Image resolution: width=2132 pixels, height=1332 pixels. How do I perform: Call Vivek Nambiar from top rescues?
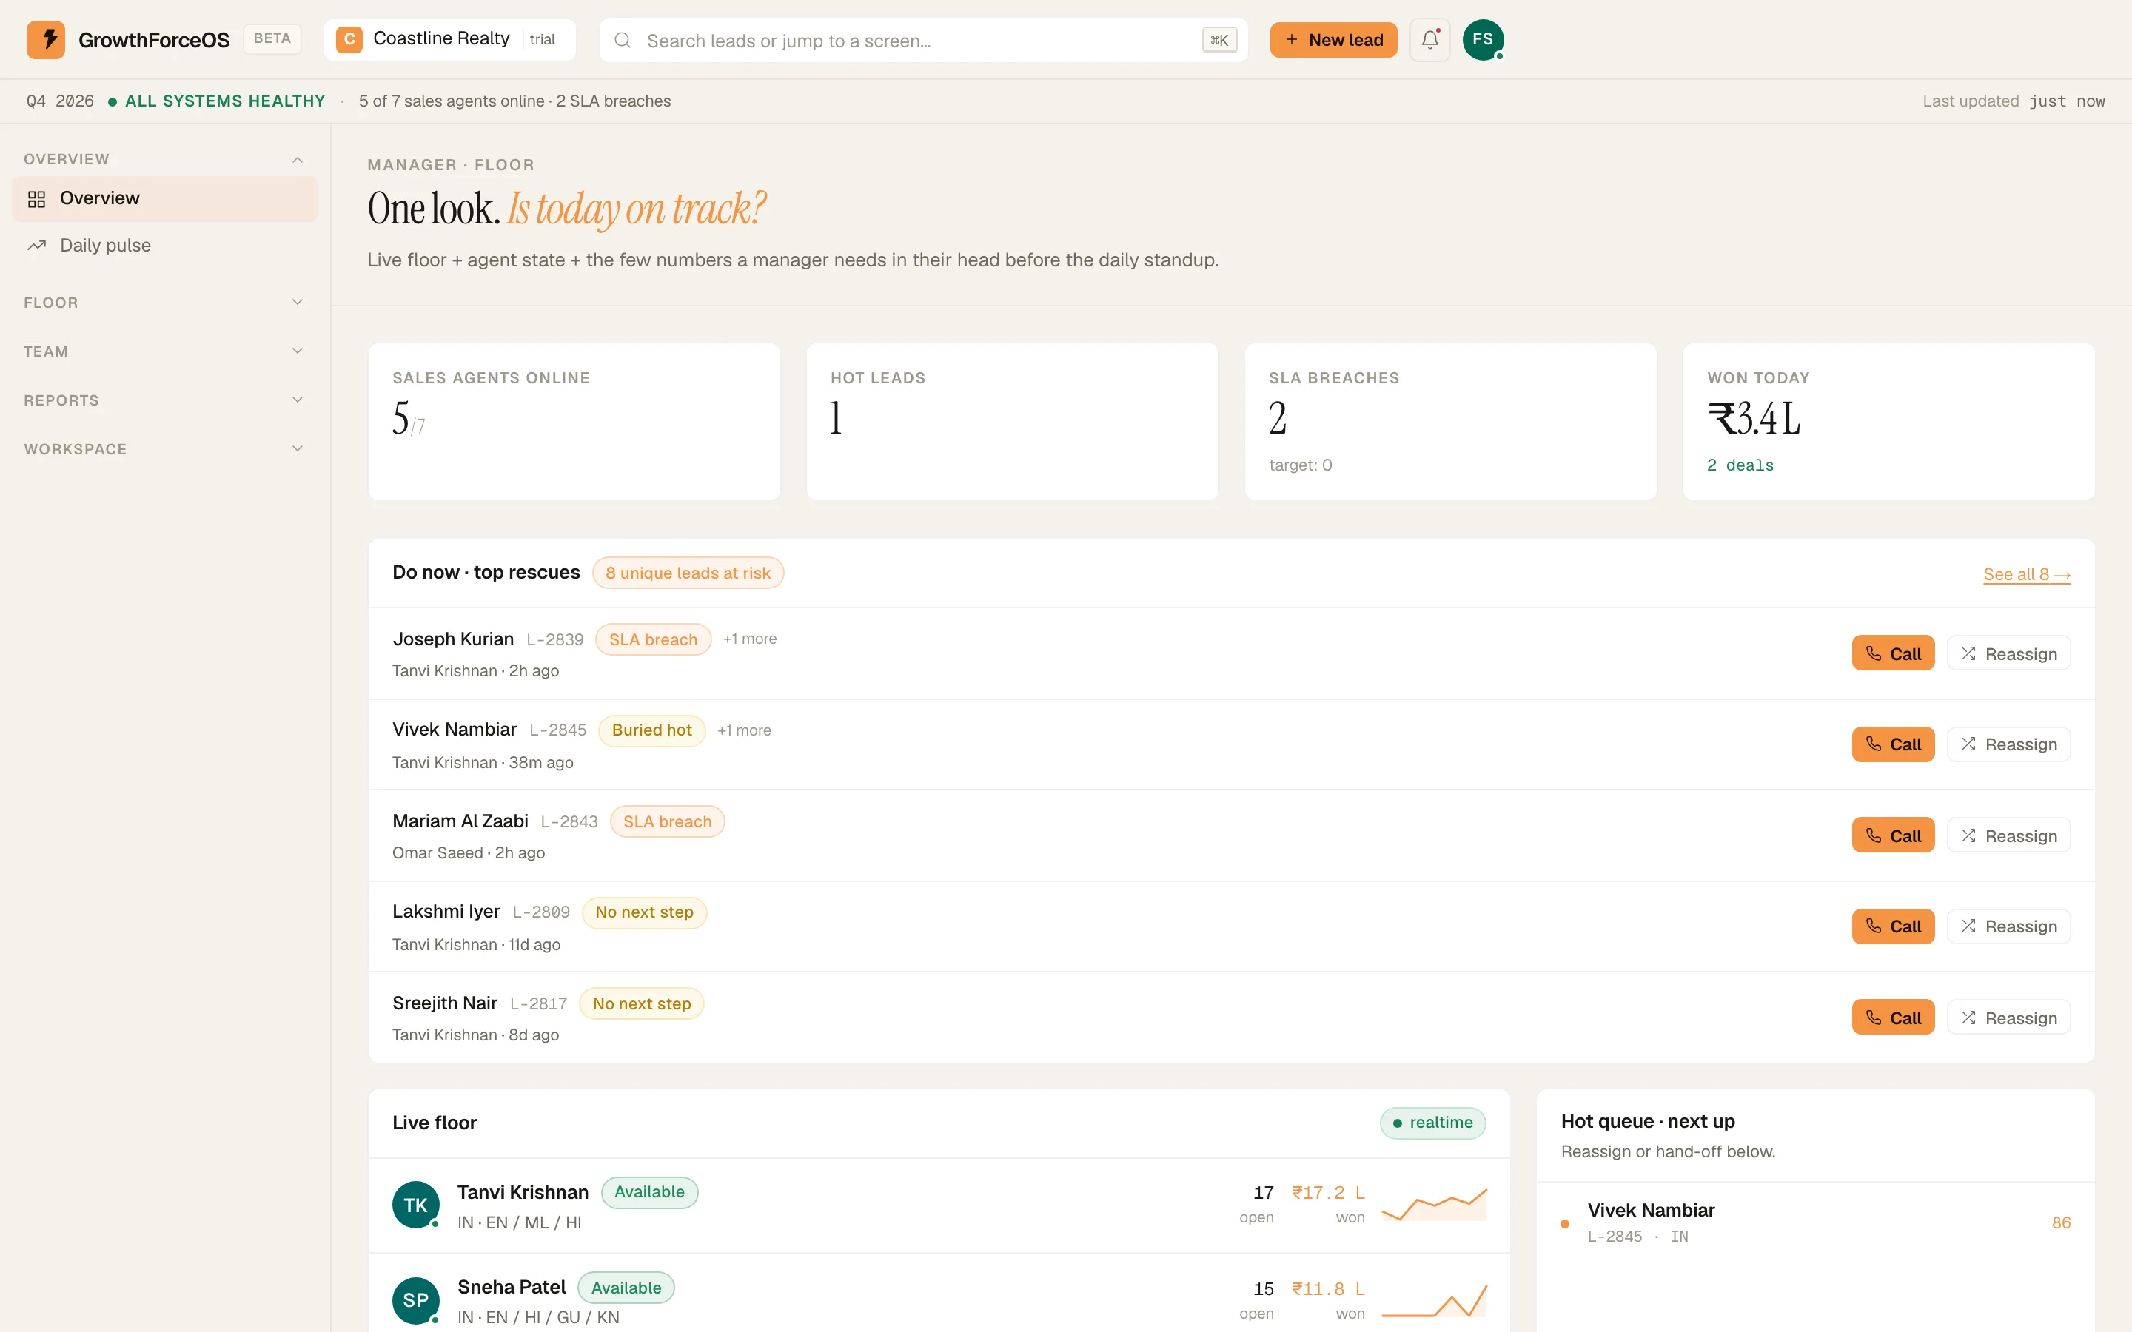(x=1892, y=744)
